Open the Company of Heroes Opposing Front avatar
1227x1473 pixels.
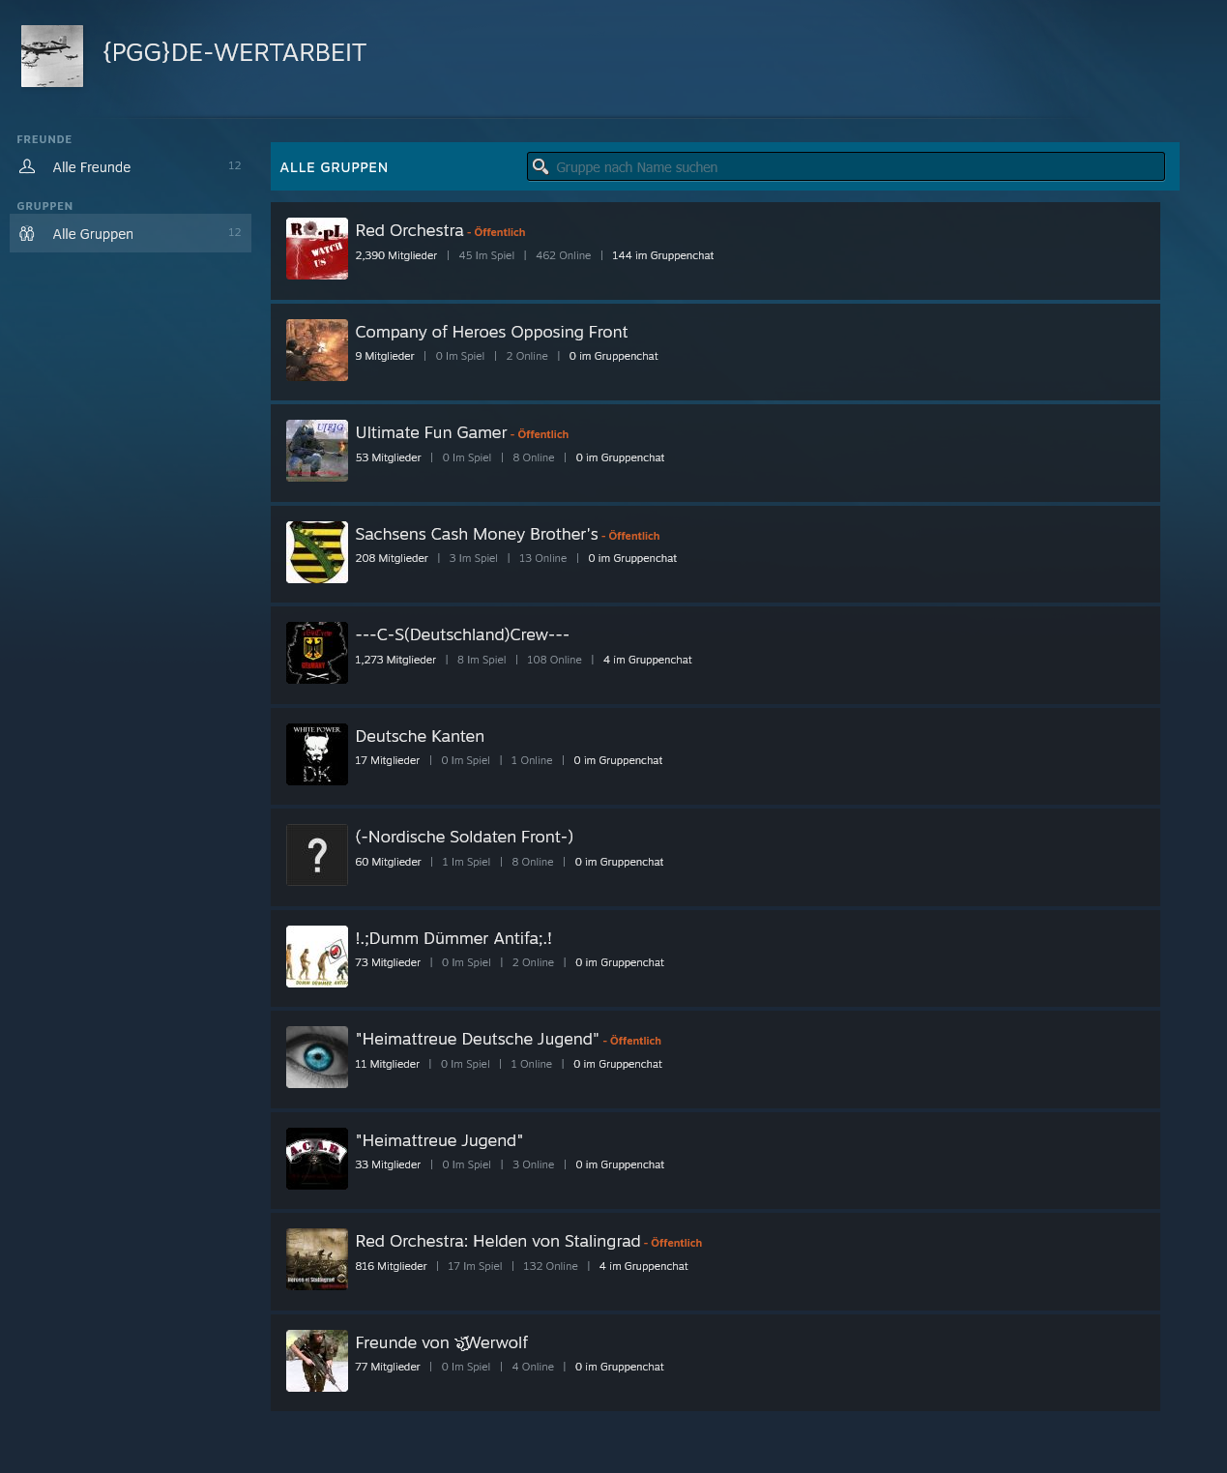[316, 350]
